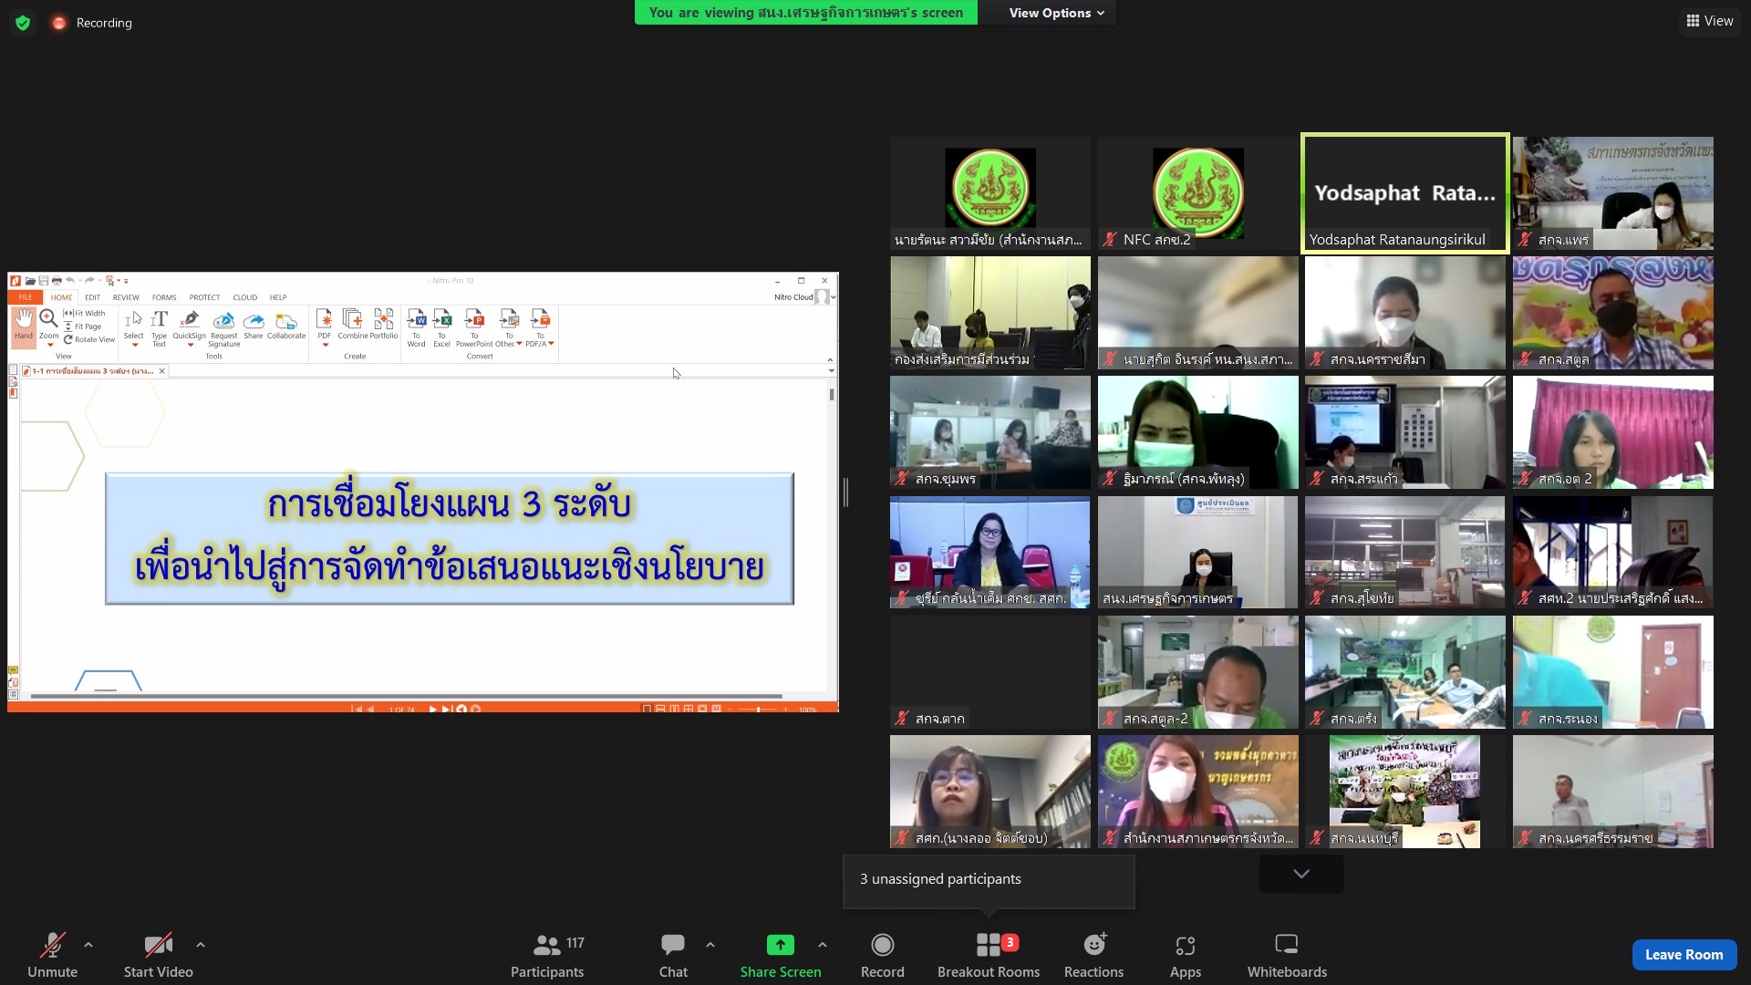Go to next page in Nitro status bar

[433, 709]
